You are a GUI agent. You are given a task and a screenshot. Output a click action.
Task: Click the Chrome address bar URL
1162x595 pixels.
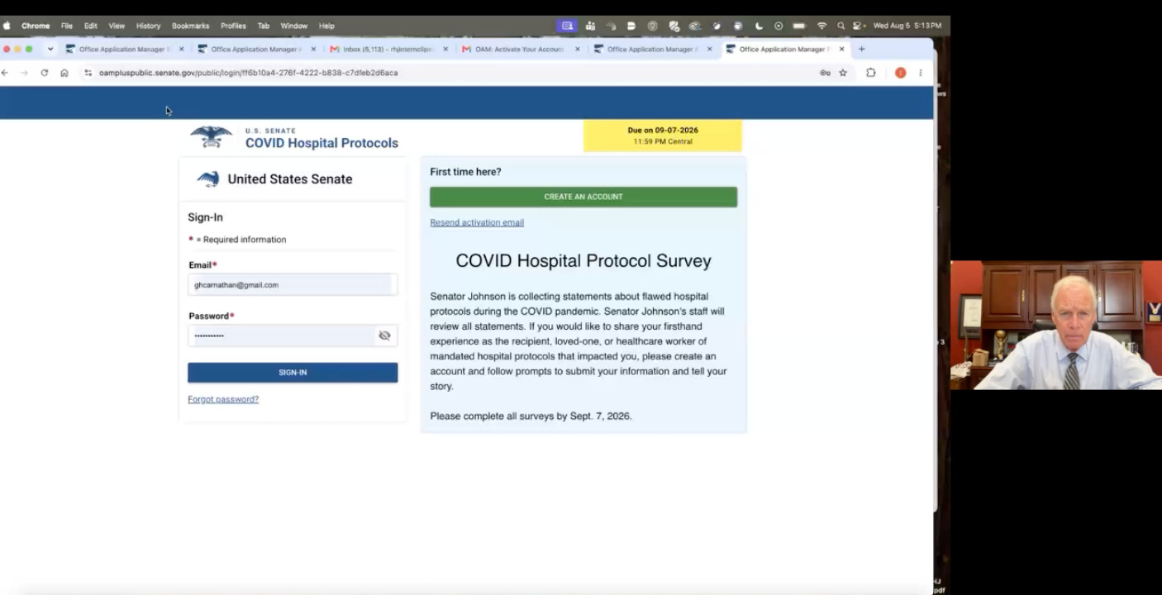[x=248, y=73]
